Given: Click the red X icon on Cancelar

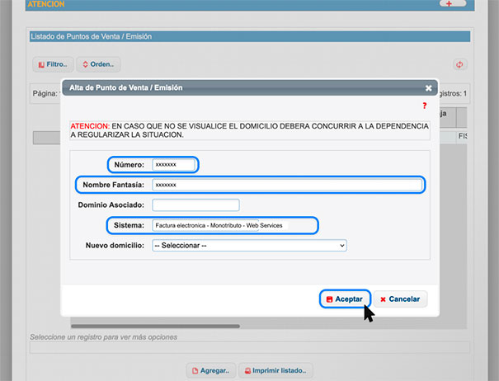Looking at the screenshot, I should pyautogui.click(x=383, y=299).
